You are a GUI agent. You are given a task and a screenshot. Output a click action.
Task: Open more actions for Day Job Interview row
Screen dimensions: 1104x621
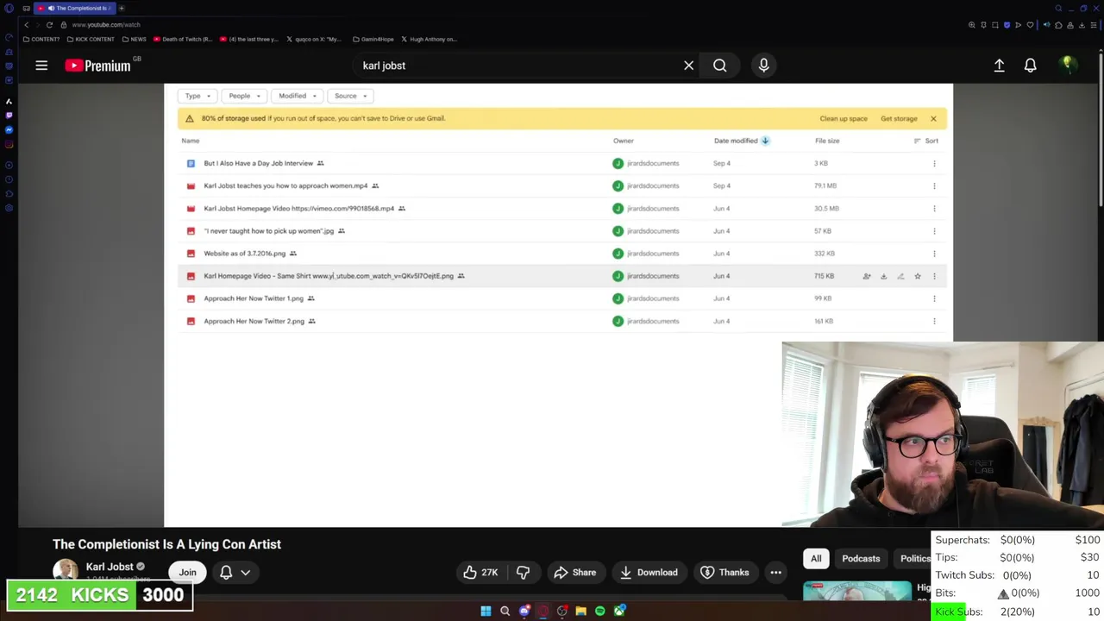tap(934, 163)
